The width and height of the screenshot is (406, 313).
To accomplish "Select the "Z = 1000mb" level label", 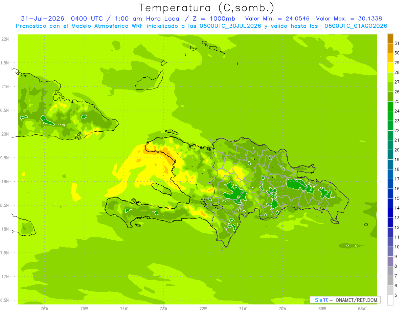I will (x=214, y=19).
